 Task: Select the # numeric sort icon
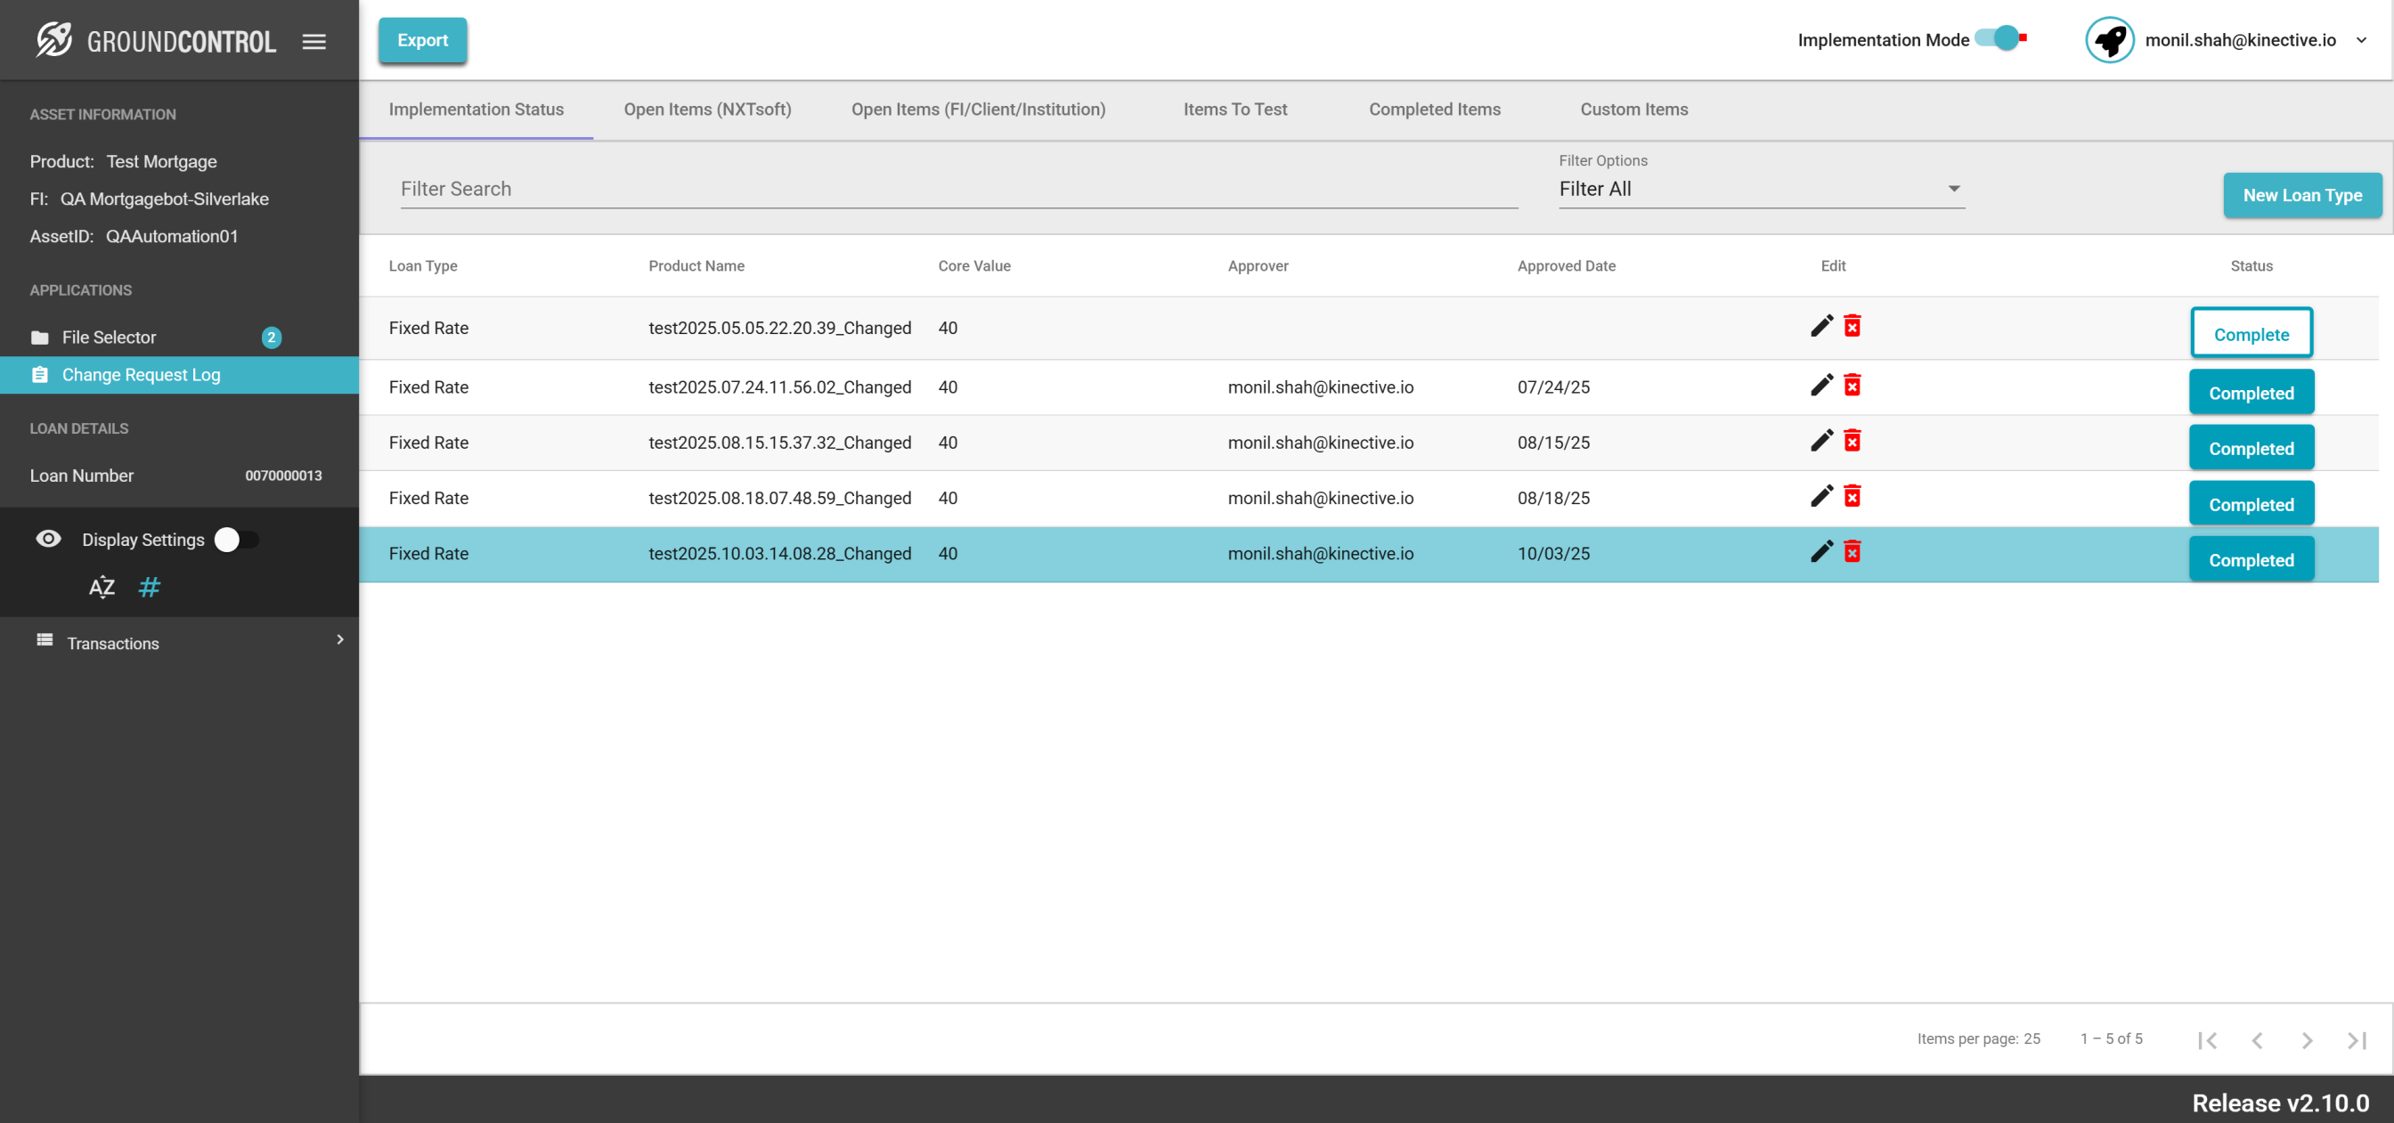(149, 587)
